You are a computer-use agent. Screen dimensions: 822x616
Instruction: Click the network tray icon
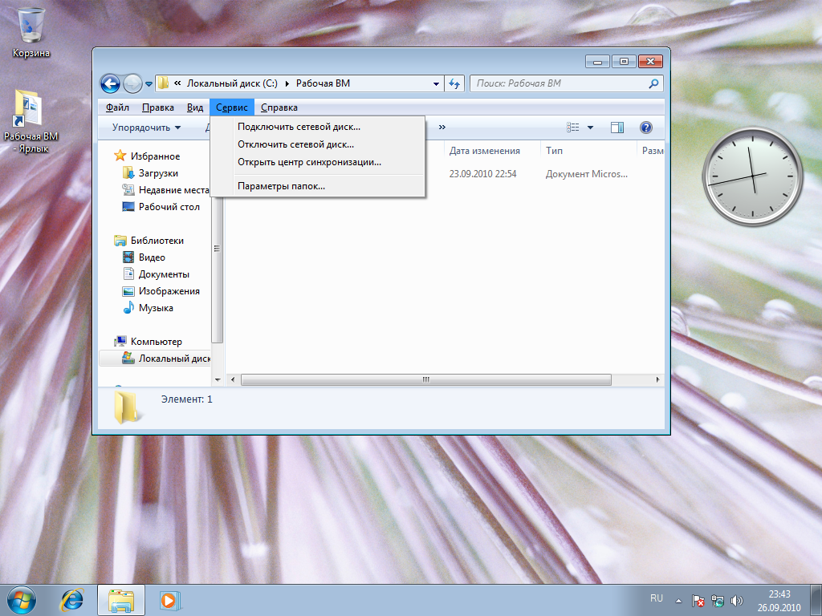(x=717, y=601)
